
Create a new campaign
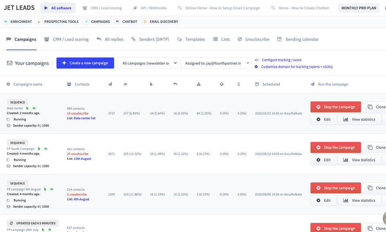85,63
